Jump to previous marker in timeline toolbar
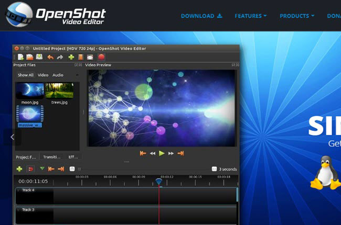This screenshot has height=225, width=341. click(x=51, y=169)
